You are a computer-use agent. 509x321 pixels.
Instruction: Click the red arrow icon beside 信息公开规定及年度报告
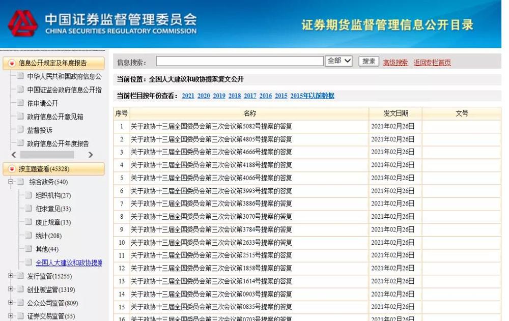(x=12, y=63)
